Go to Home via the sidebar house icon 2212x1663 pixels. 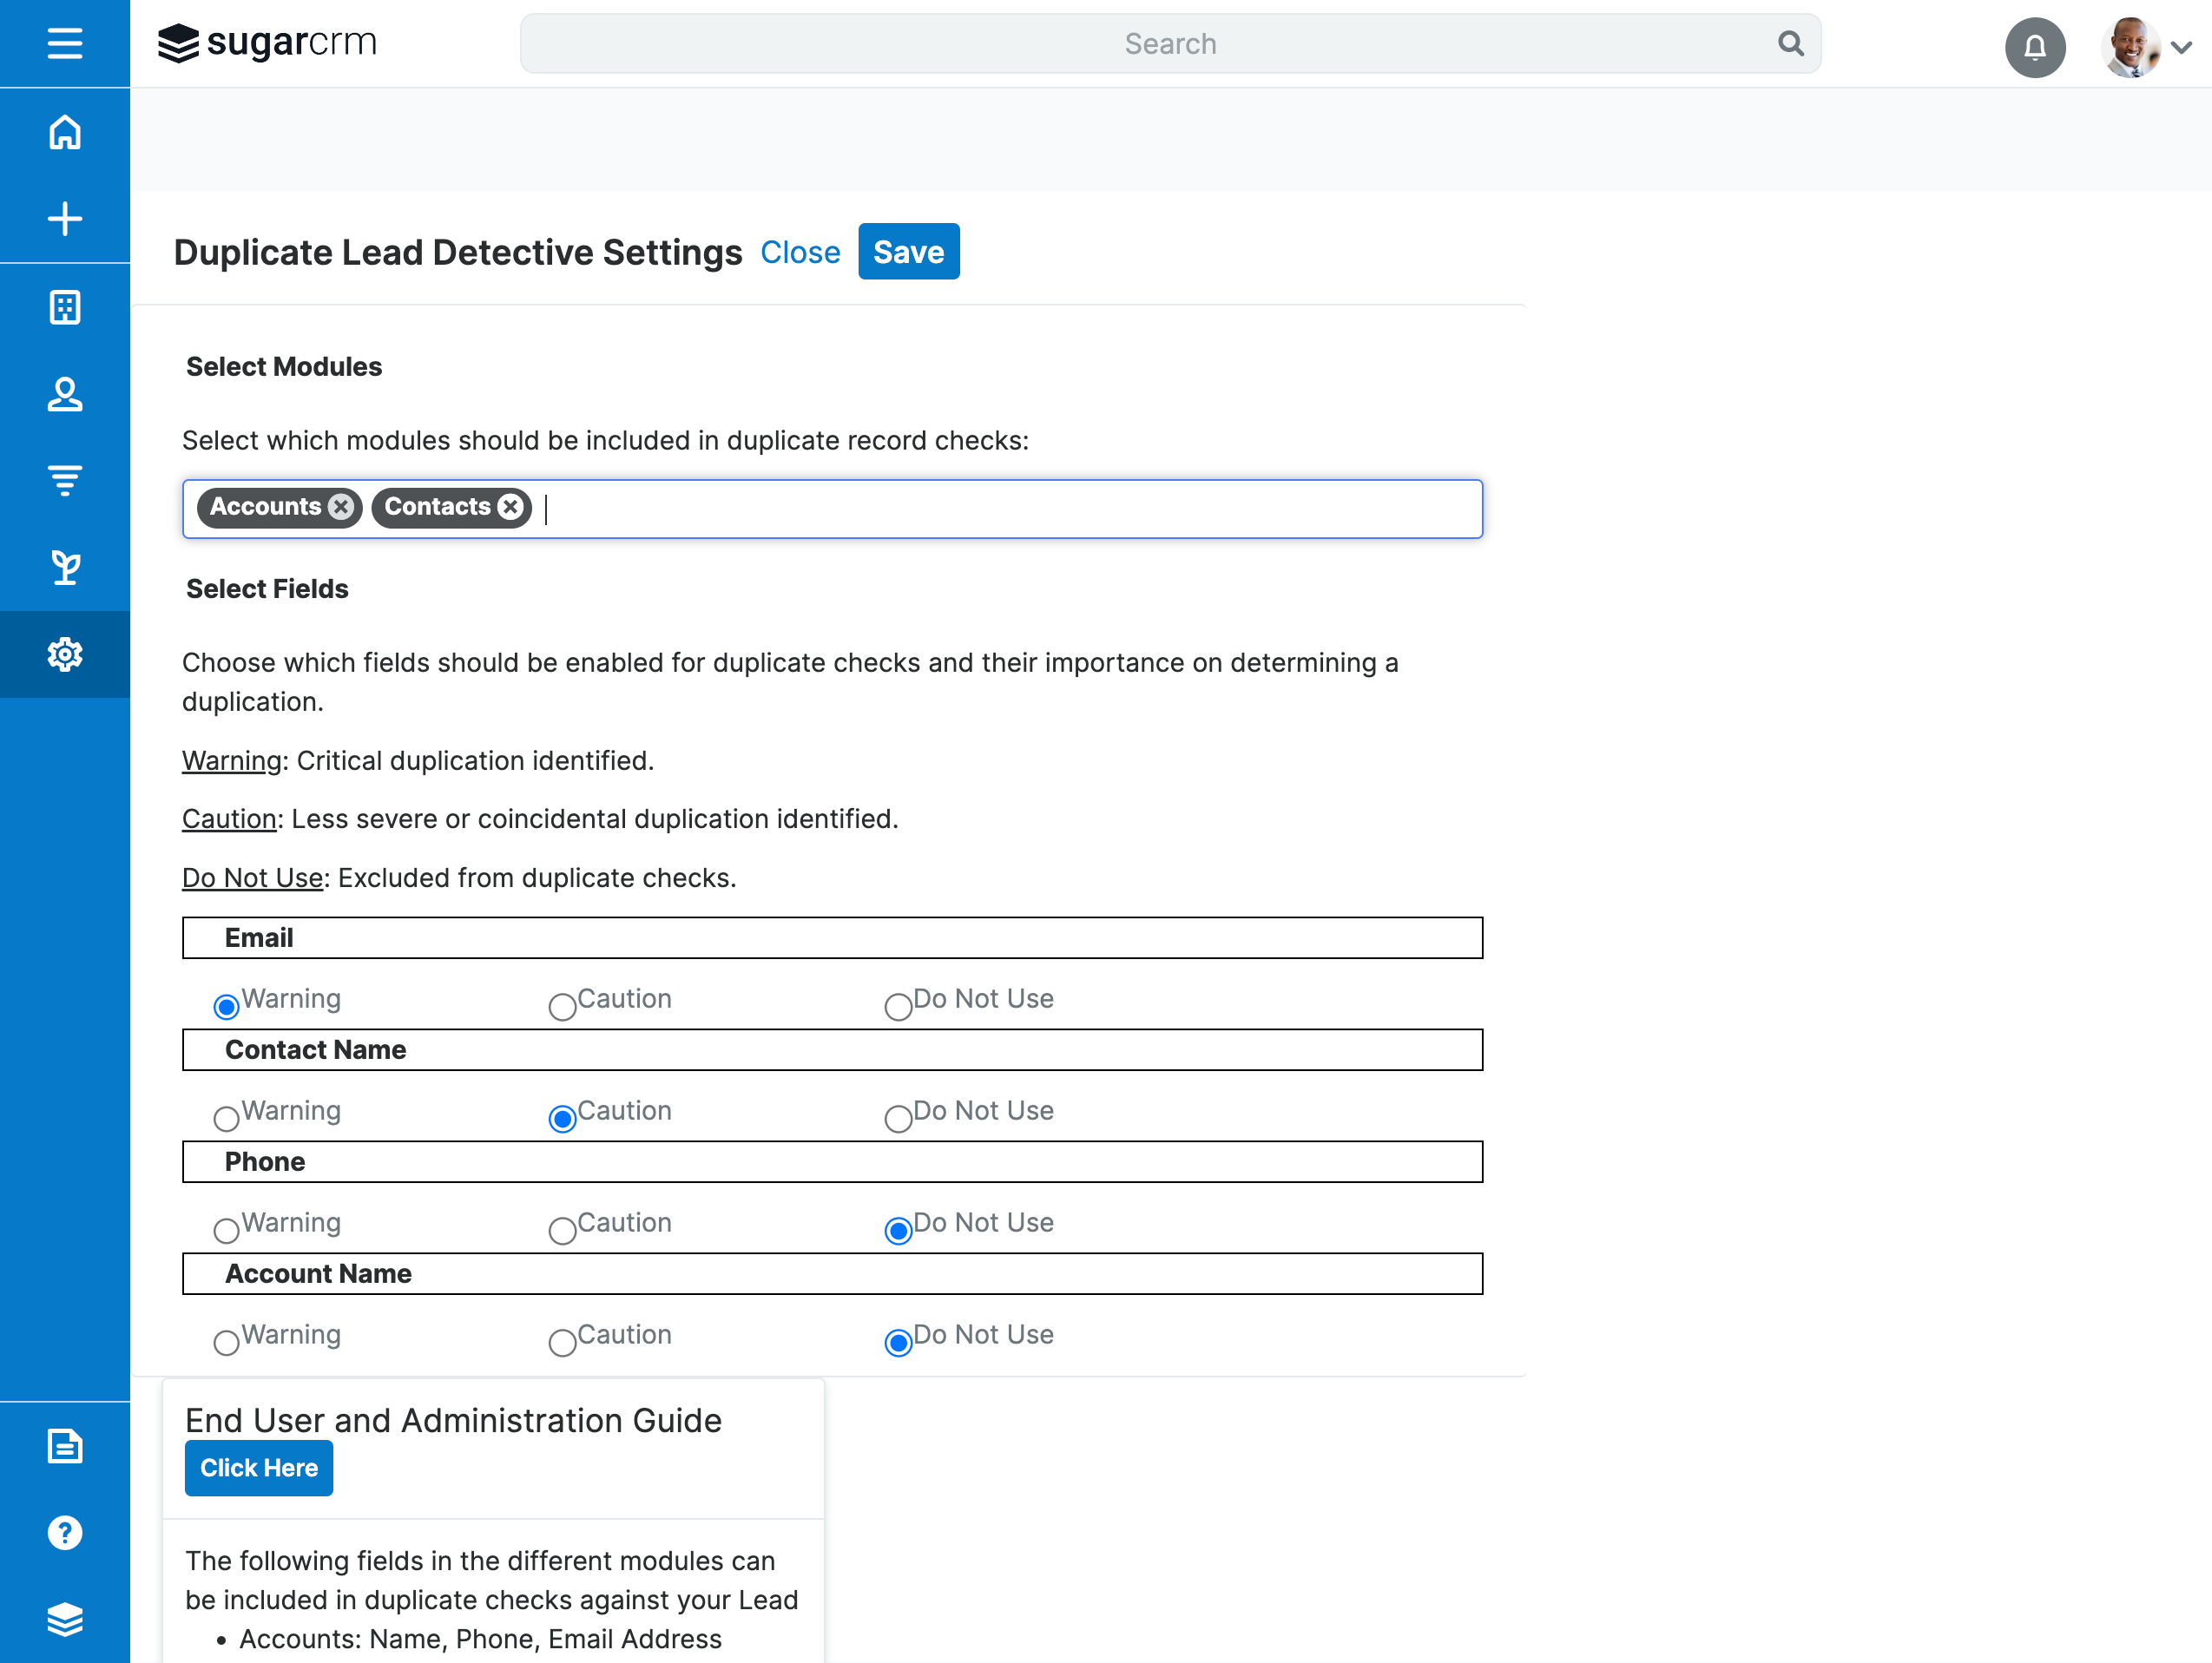coord(65,132)
